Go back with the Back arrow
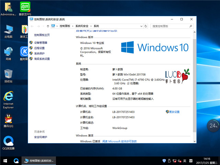The image size is (220, 165). (x=32, y=26)
